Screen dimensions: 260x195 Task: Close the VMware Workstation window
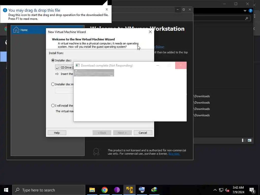[190, 10]
